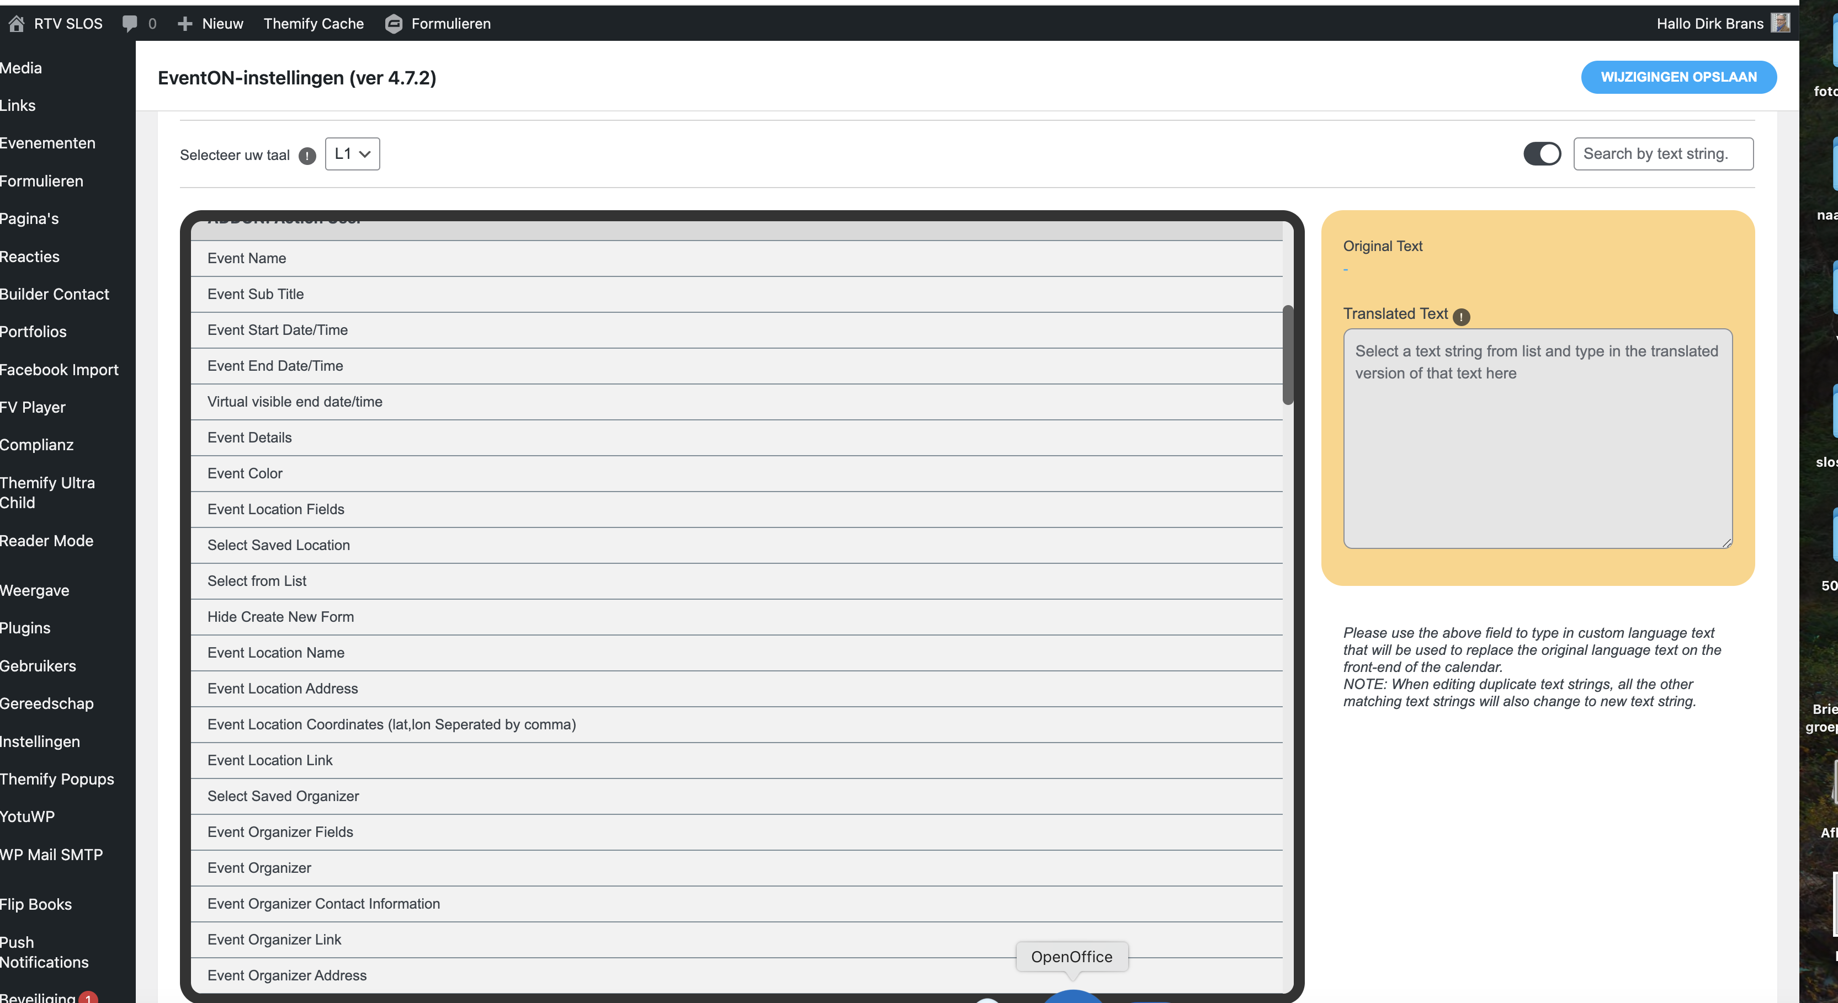The height and width of the screenshot is (1003, 1838).
Task: Open the comments bubble icon
Action: coord(129,24)
